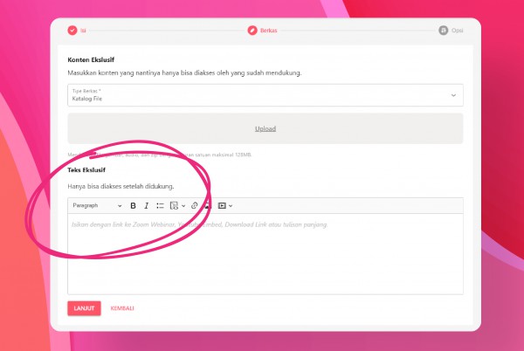Toggle bold formatting in the editor
Image resolution: width=524 pixels, height=351 pixels.
point(133,206)
